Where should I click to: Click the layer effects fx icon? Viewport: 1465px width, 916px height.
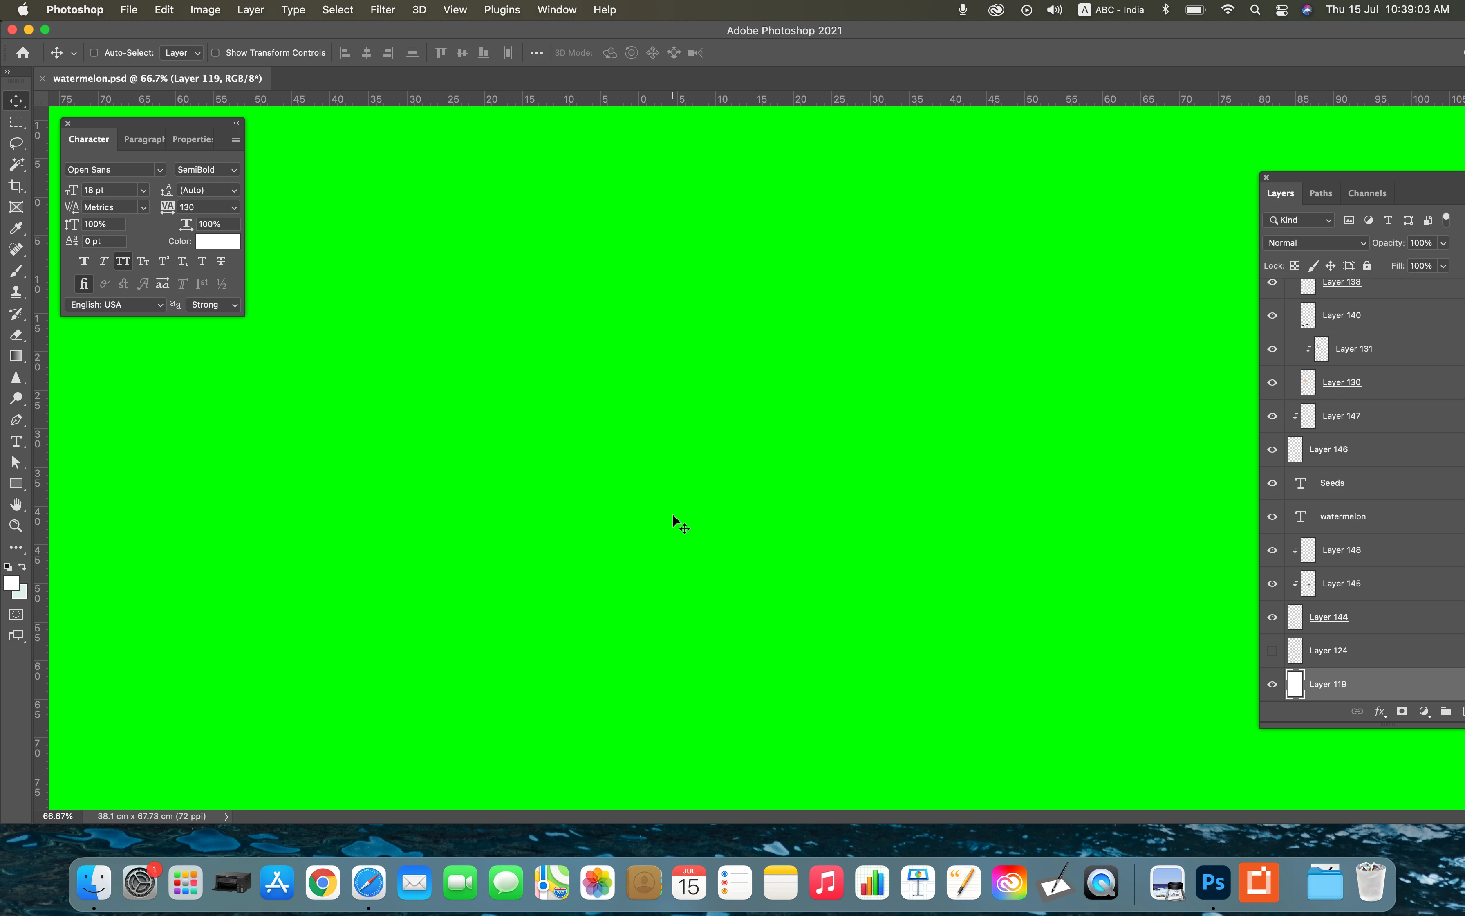click(x=1379, y=711)
